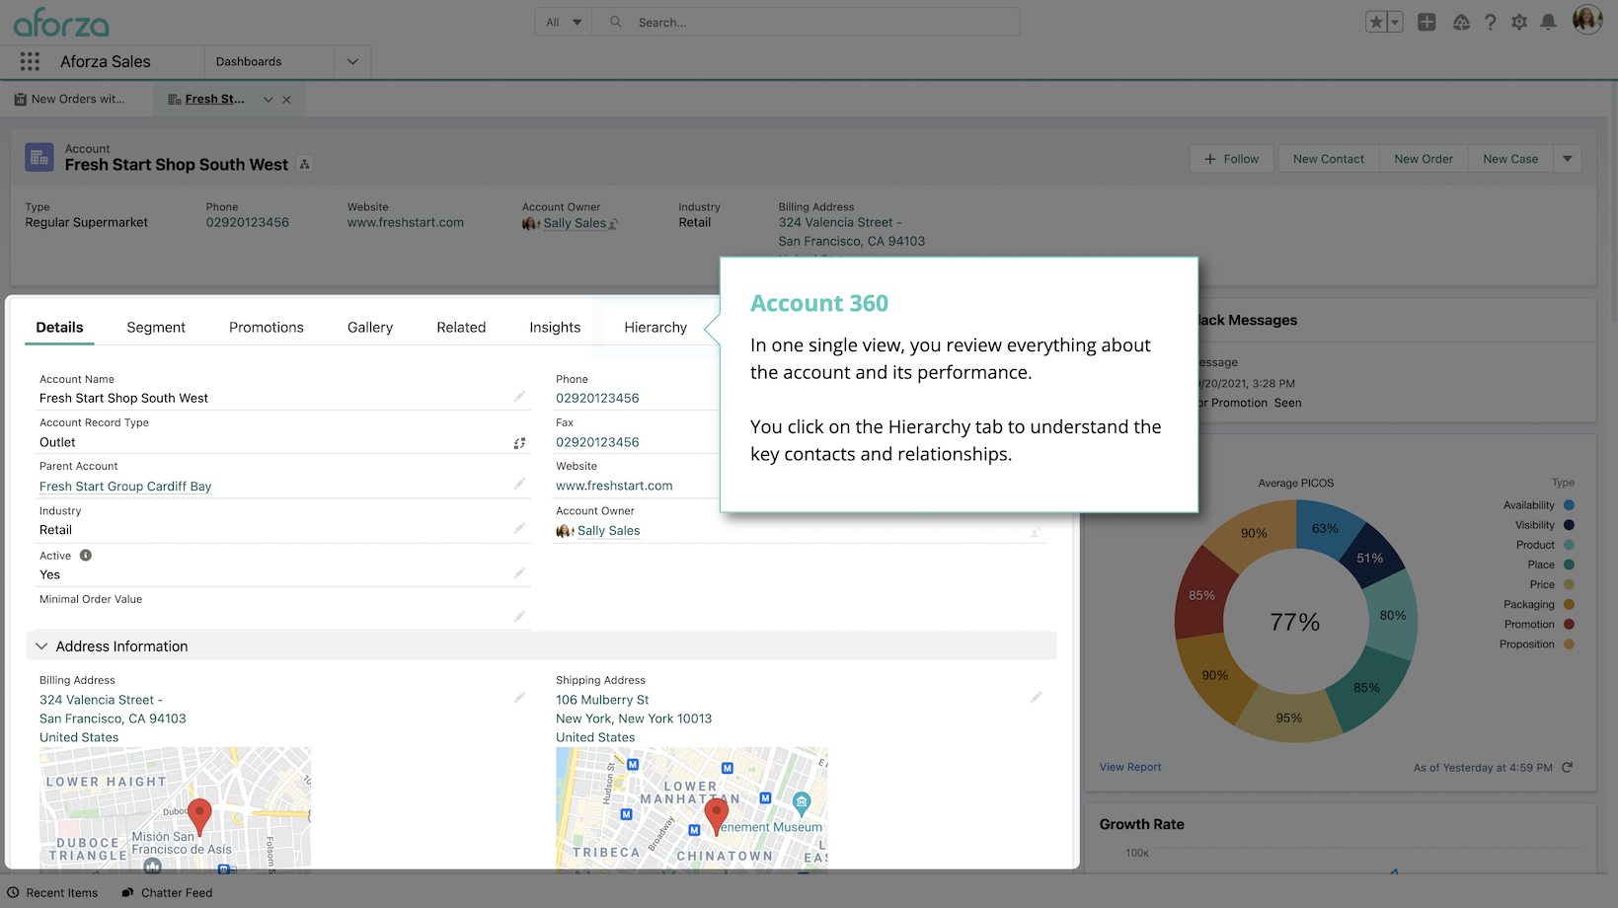Image resolution: width=1618 pixels, height=908 pixels.
Task: View account hierarchy icon beside the title
Action: 305,165
